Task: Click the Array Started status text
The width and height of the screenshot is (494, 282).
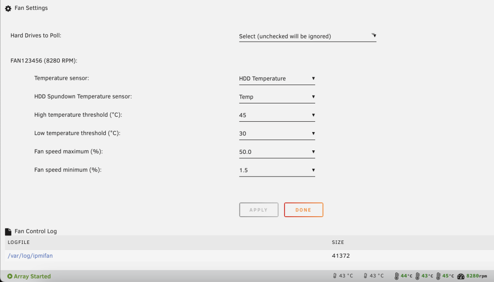Action: click(x=32, y=277)
